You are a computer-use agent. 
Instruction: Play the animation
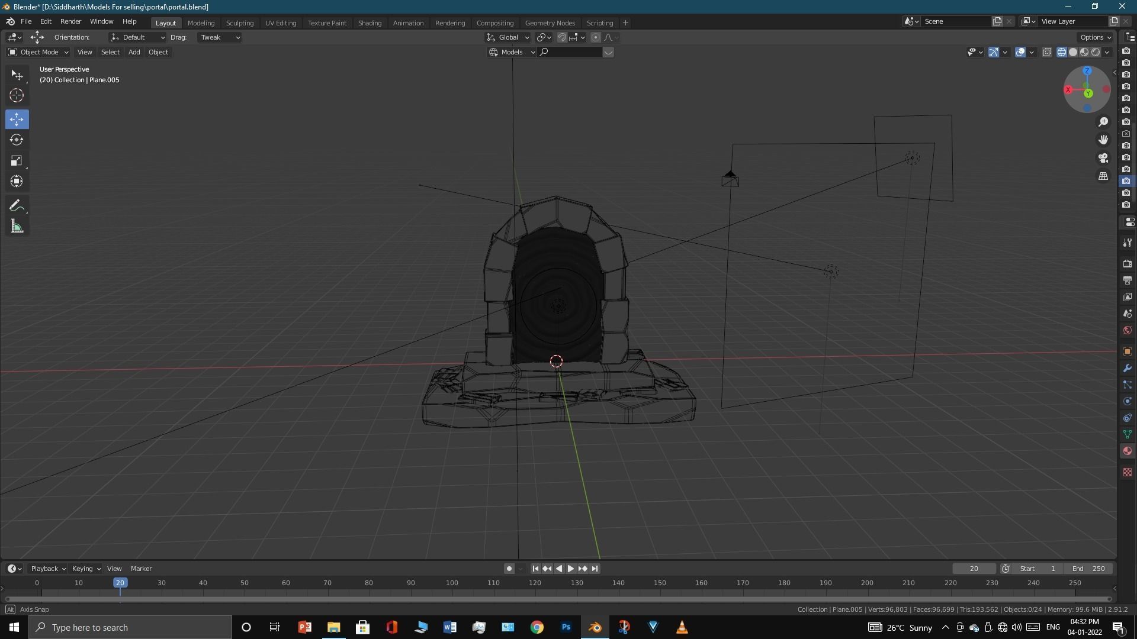coord(571,569)
